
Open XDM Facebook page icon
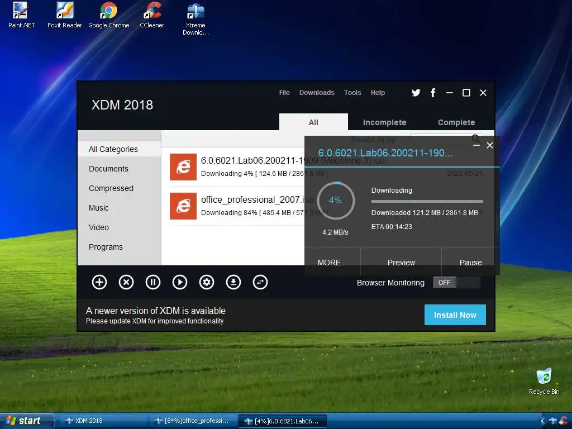coord(433,93)
